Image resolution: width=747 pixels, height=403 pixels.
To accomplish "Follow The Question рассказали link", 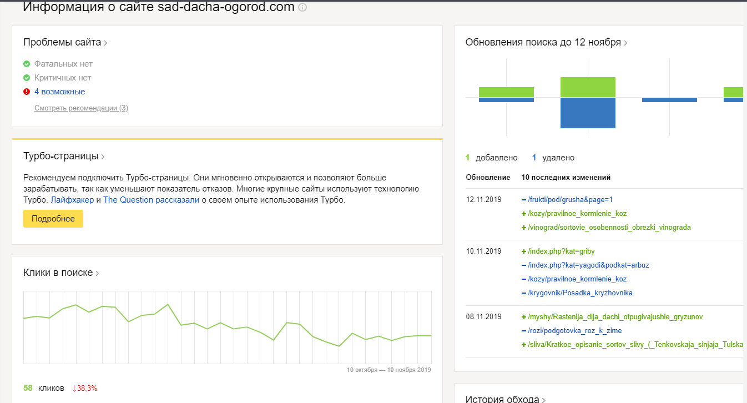I will coord(151,200).
